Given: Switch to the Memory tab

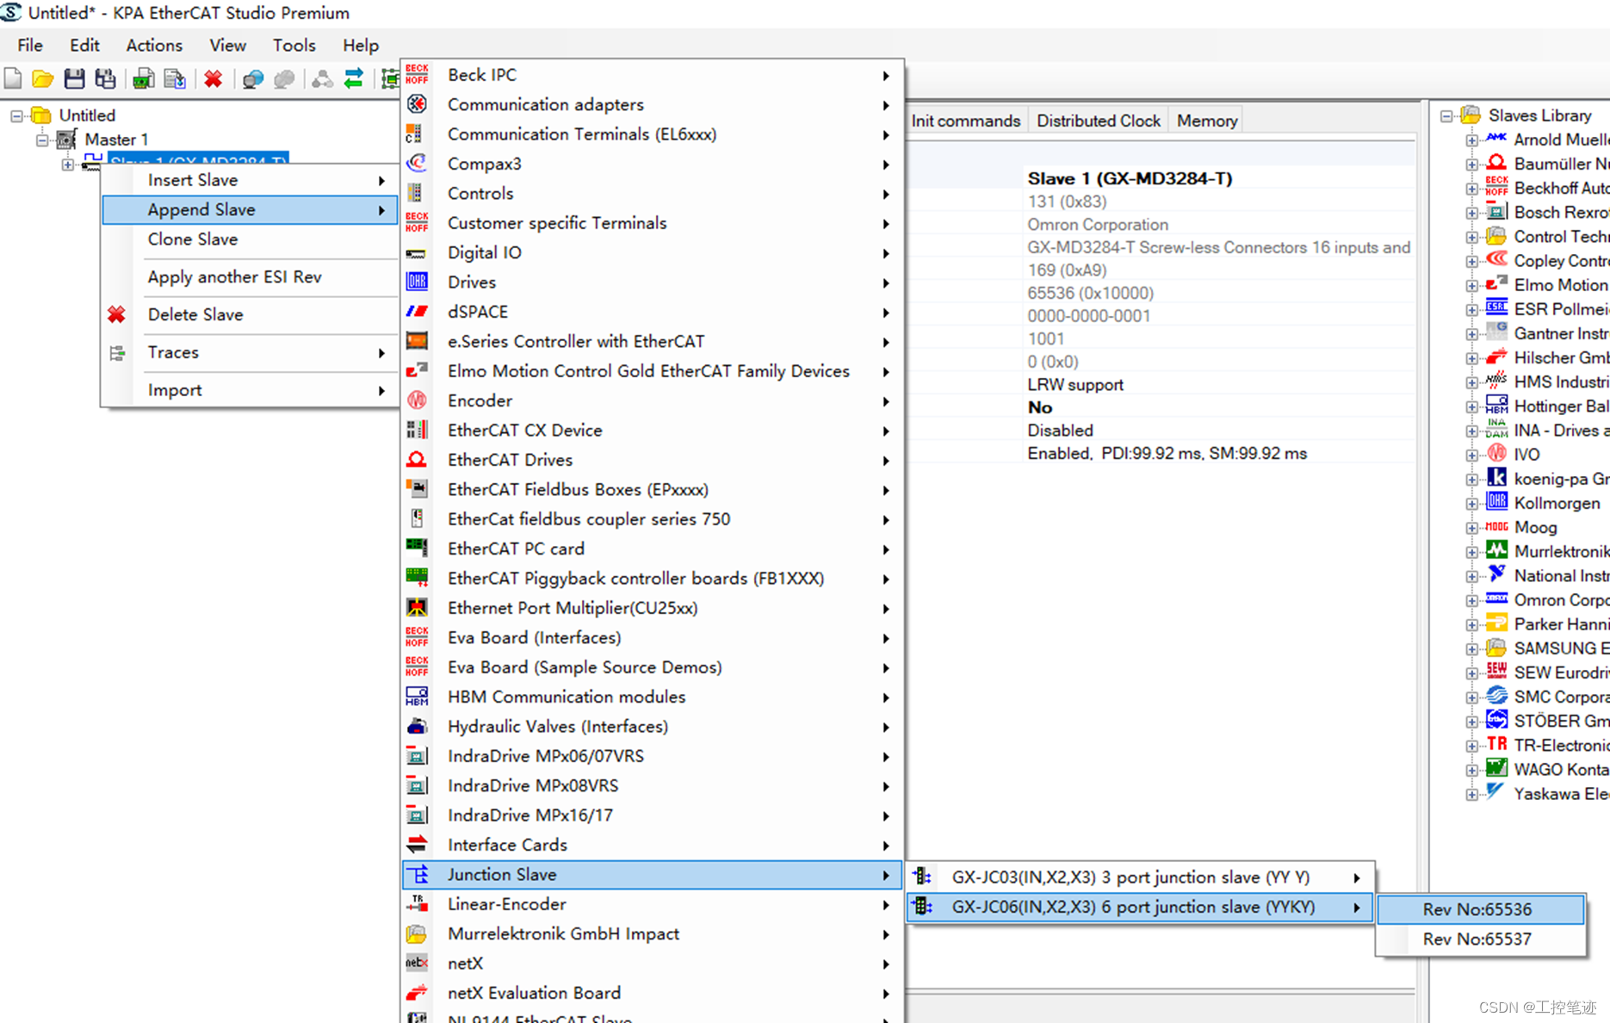Looking at the screenshot, I should [x=1206, y=121].
